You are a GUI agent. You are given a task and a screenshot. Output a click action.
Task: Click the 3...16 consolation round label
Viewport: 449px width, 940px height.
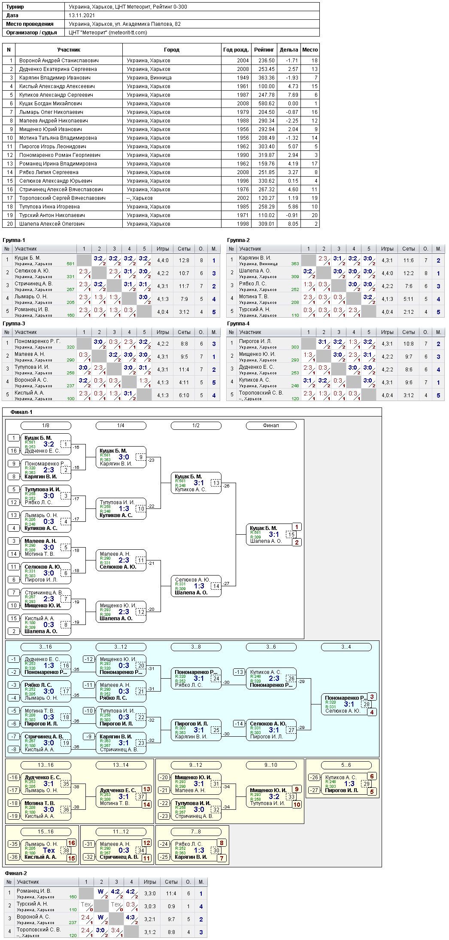(46, 647)
